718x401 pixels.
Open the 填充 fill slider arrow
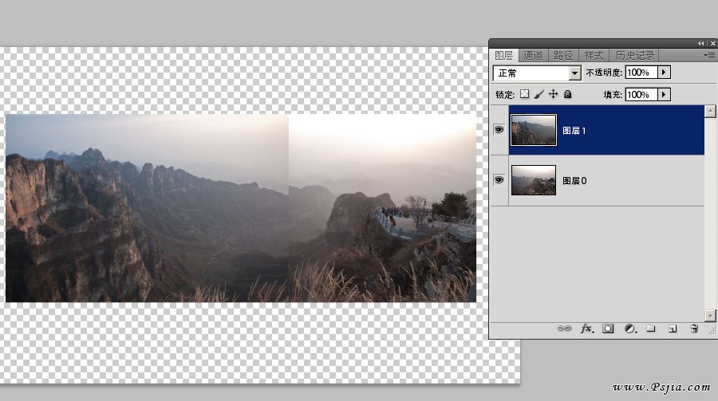[664, 94]
